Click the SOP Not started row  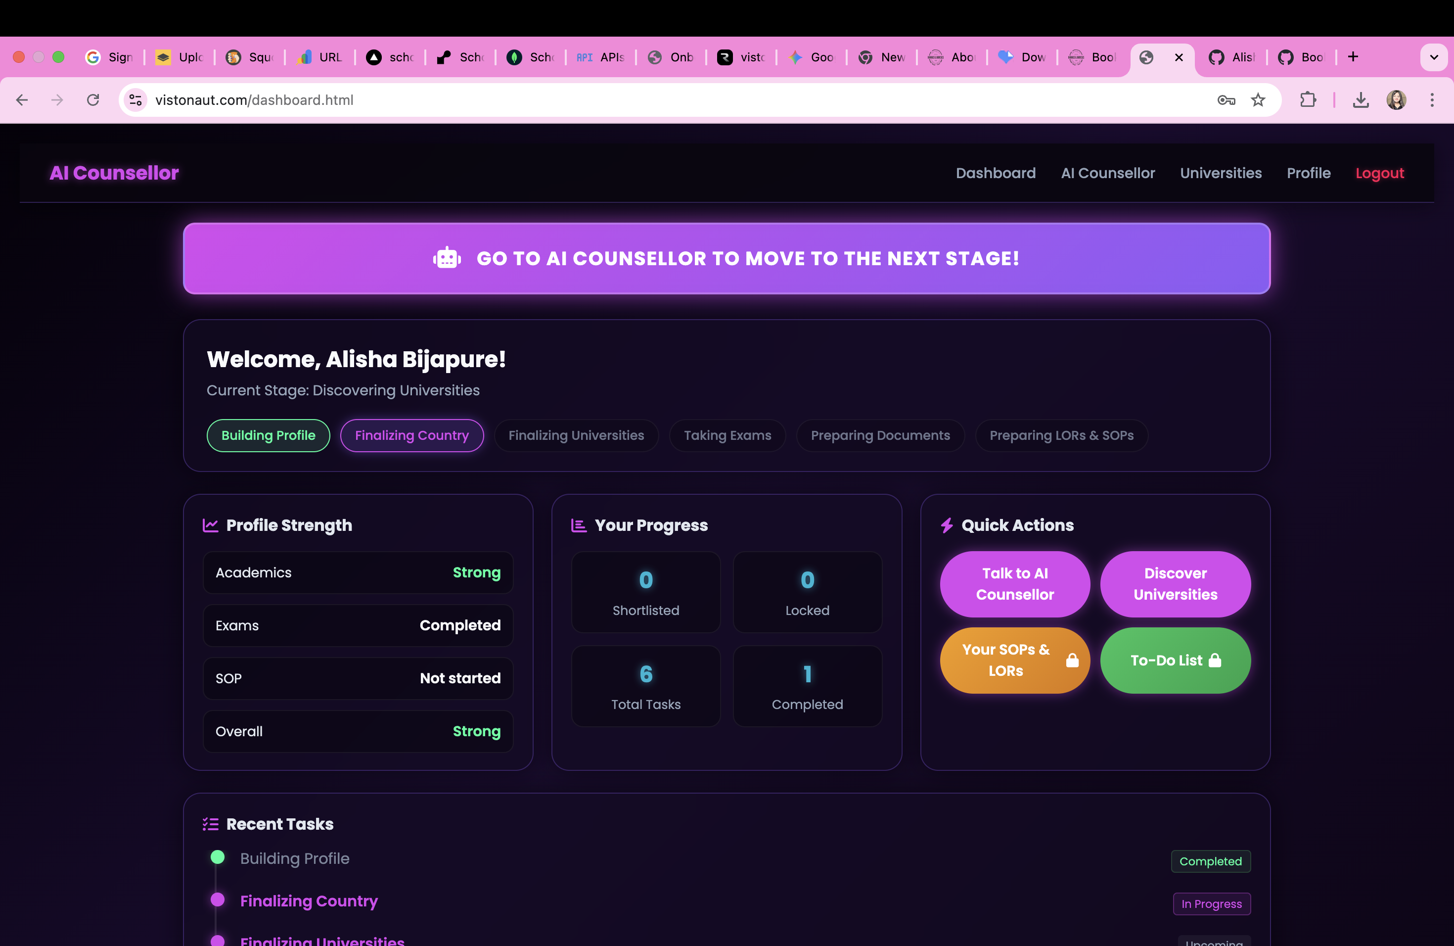(358, 678)
